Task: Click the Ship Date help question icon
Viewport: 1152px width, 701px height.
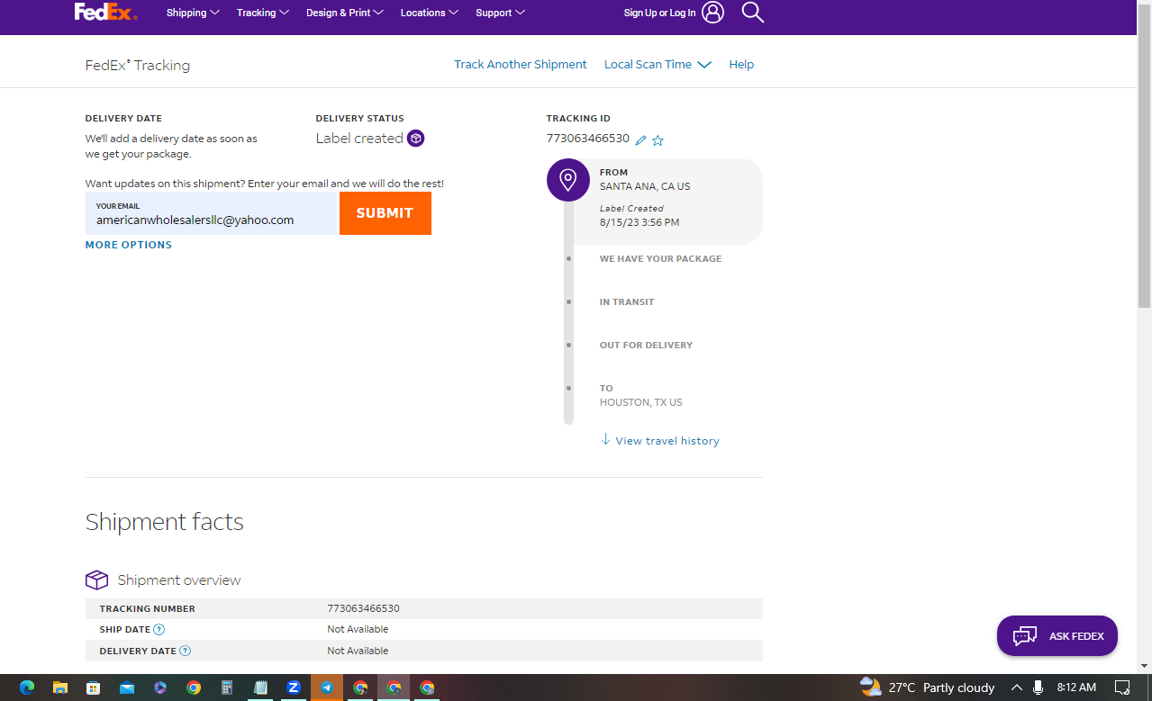Action: coord(159,630)
